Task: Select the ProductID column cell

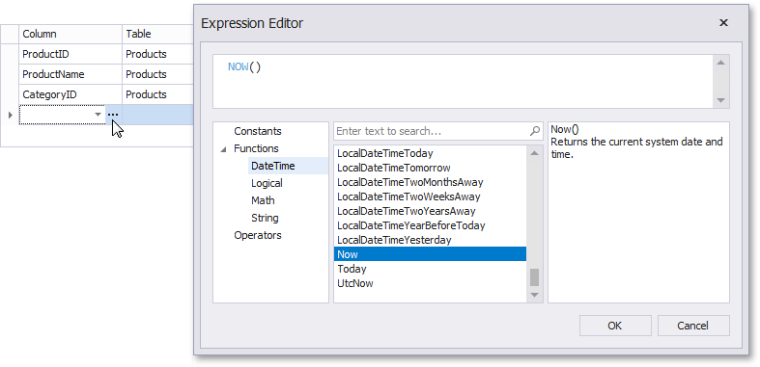Action: click(70, 54)
